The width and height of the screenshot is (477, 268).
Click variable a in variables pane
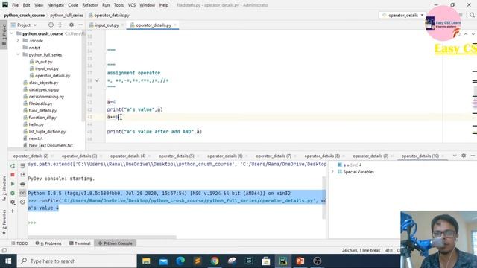click(350, 165)
